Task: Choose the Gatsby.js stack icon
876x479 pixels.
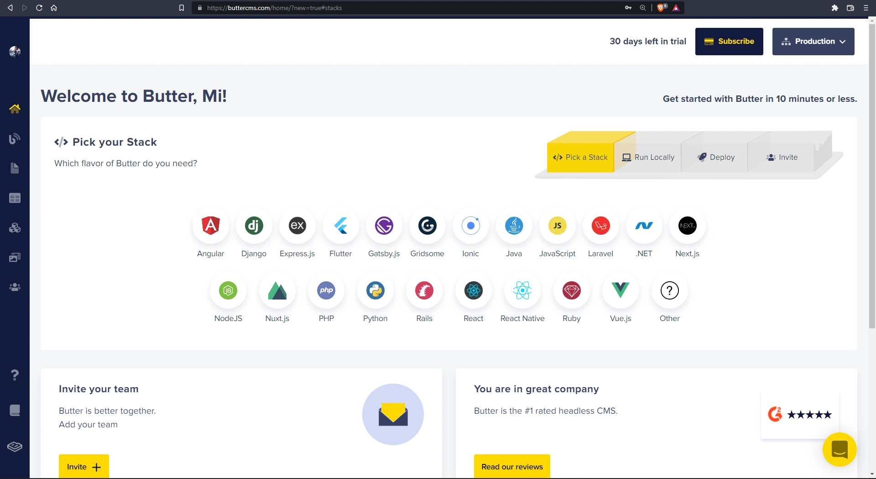Action: pos(384,225)
